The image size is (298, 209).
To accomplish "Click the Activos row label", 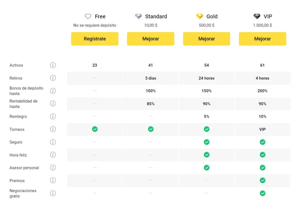I will [x=16, y=65].
